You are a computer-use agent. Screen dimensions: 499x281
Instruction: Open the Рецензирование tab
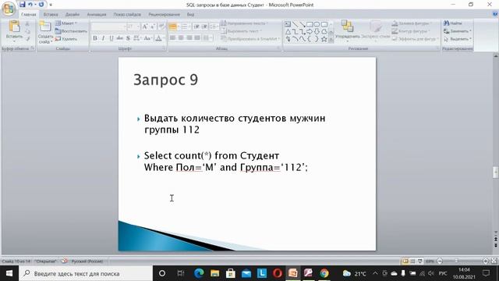[x=164, y=14]
